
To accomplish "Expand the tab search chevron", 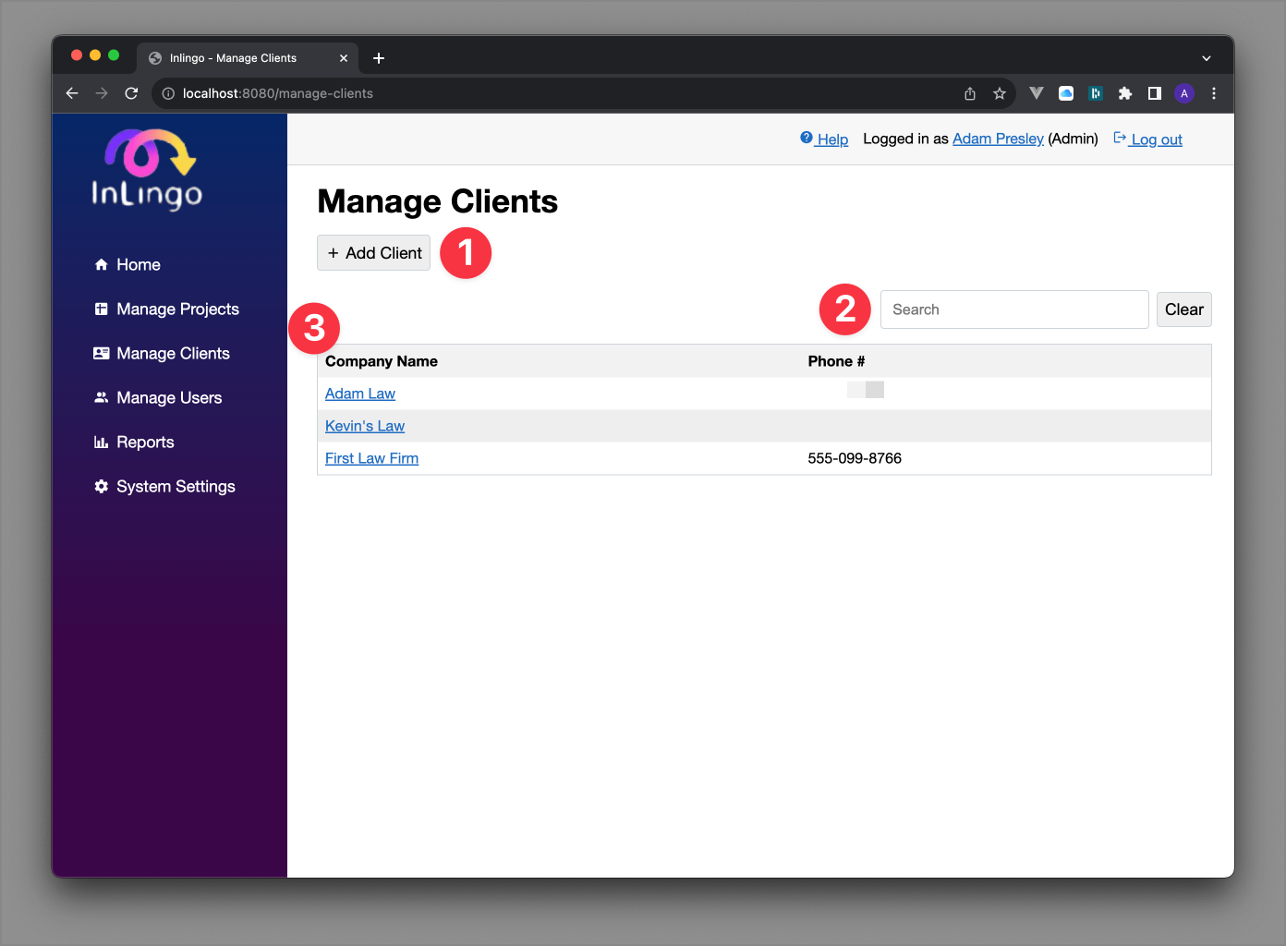I will pyautogui.click(x=1206, y=57).
